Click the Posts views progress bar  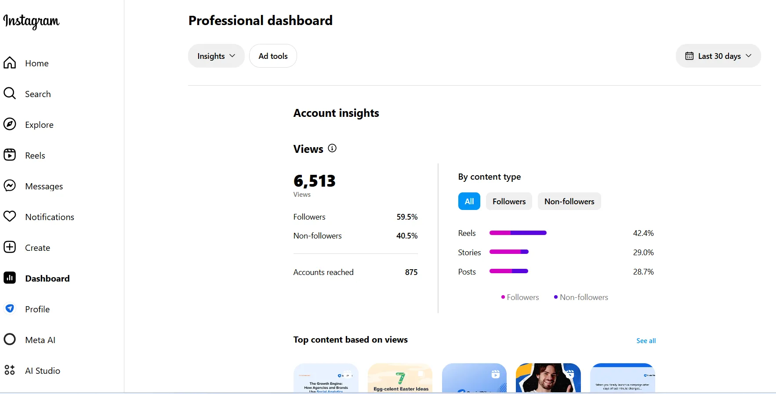(509, 271)
